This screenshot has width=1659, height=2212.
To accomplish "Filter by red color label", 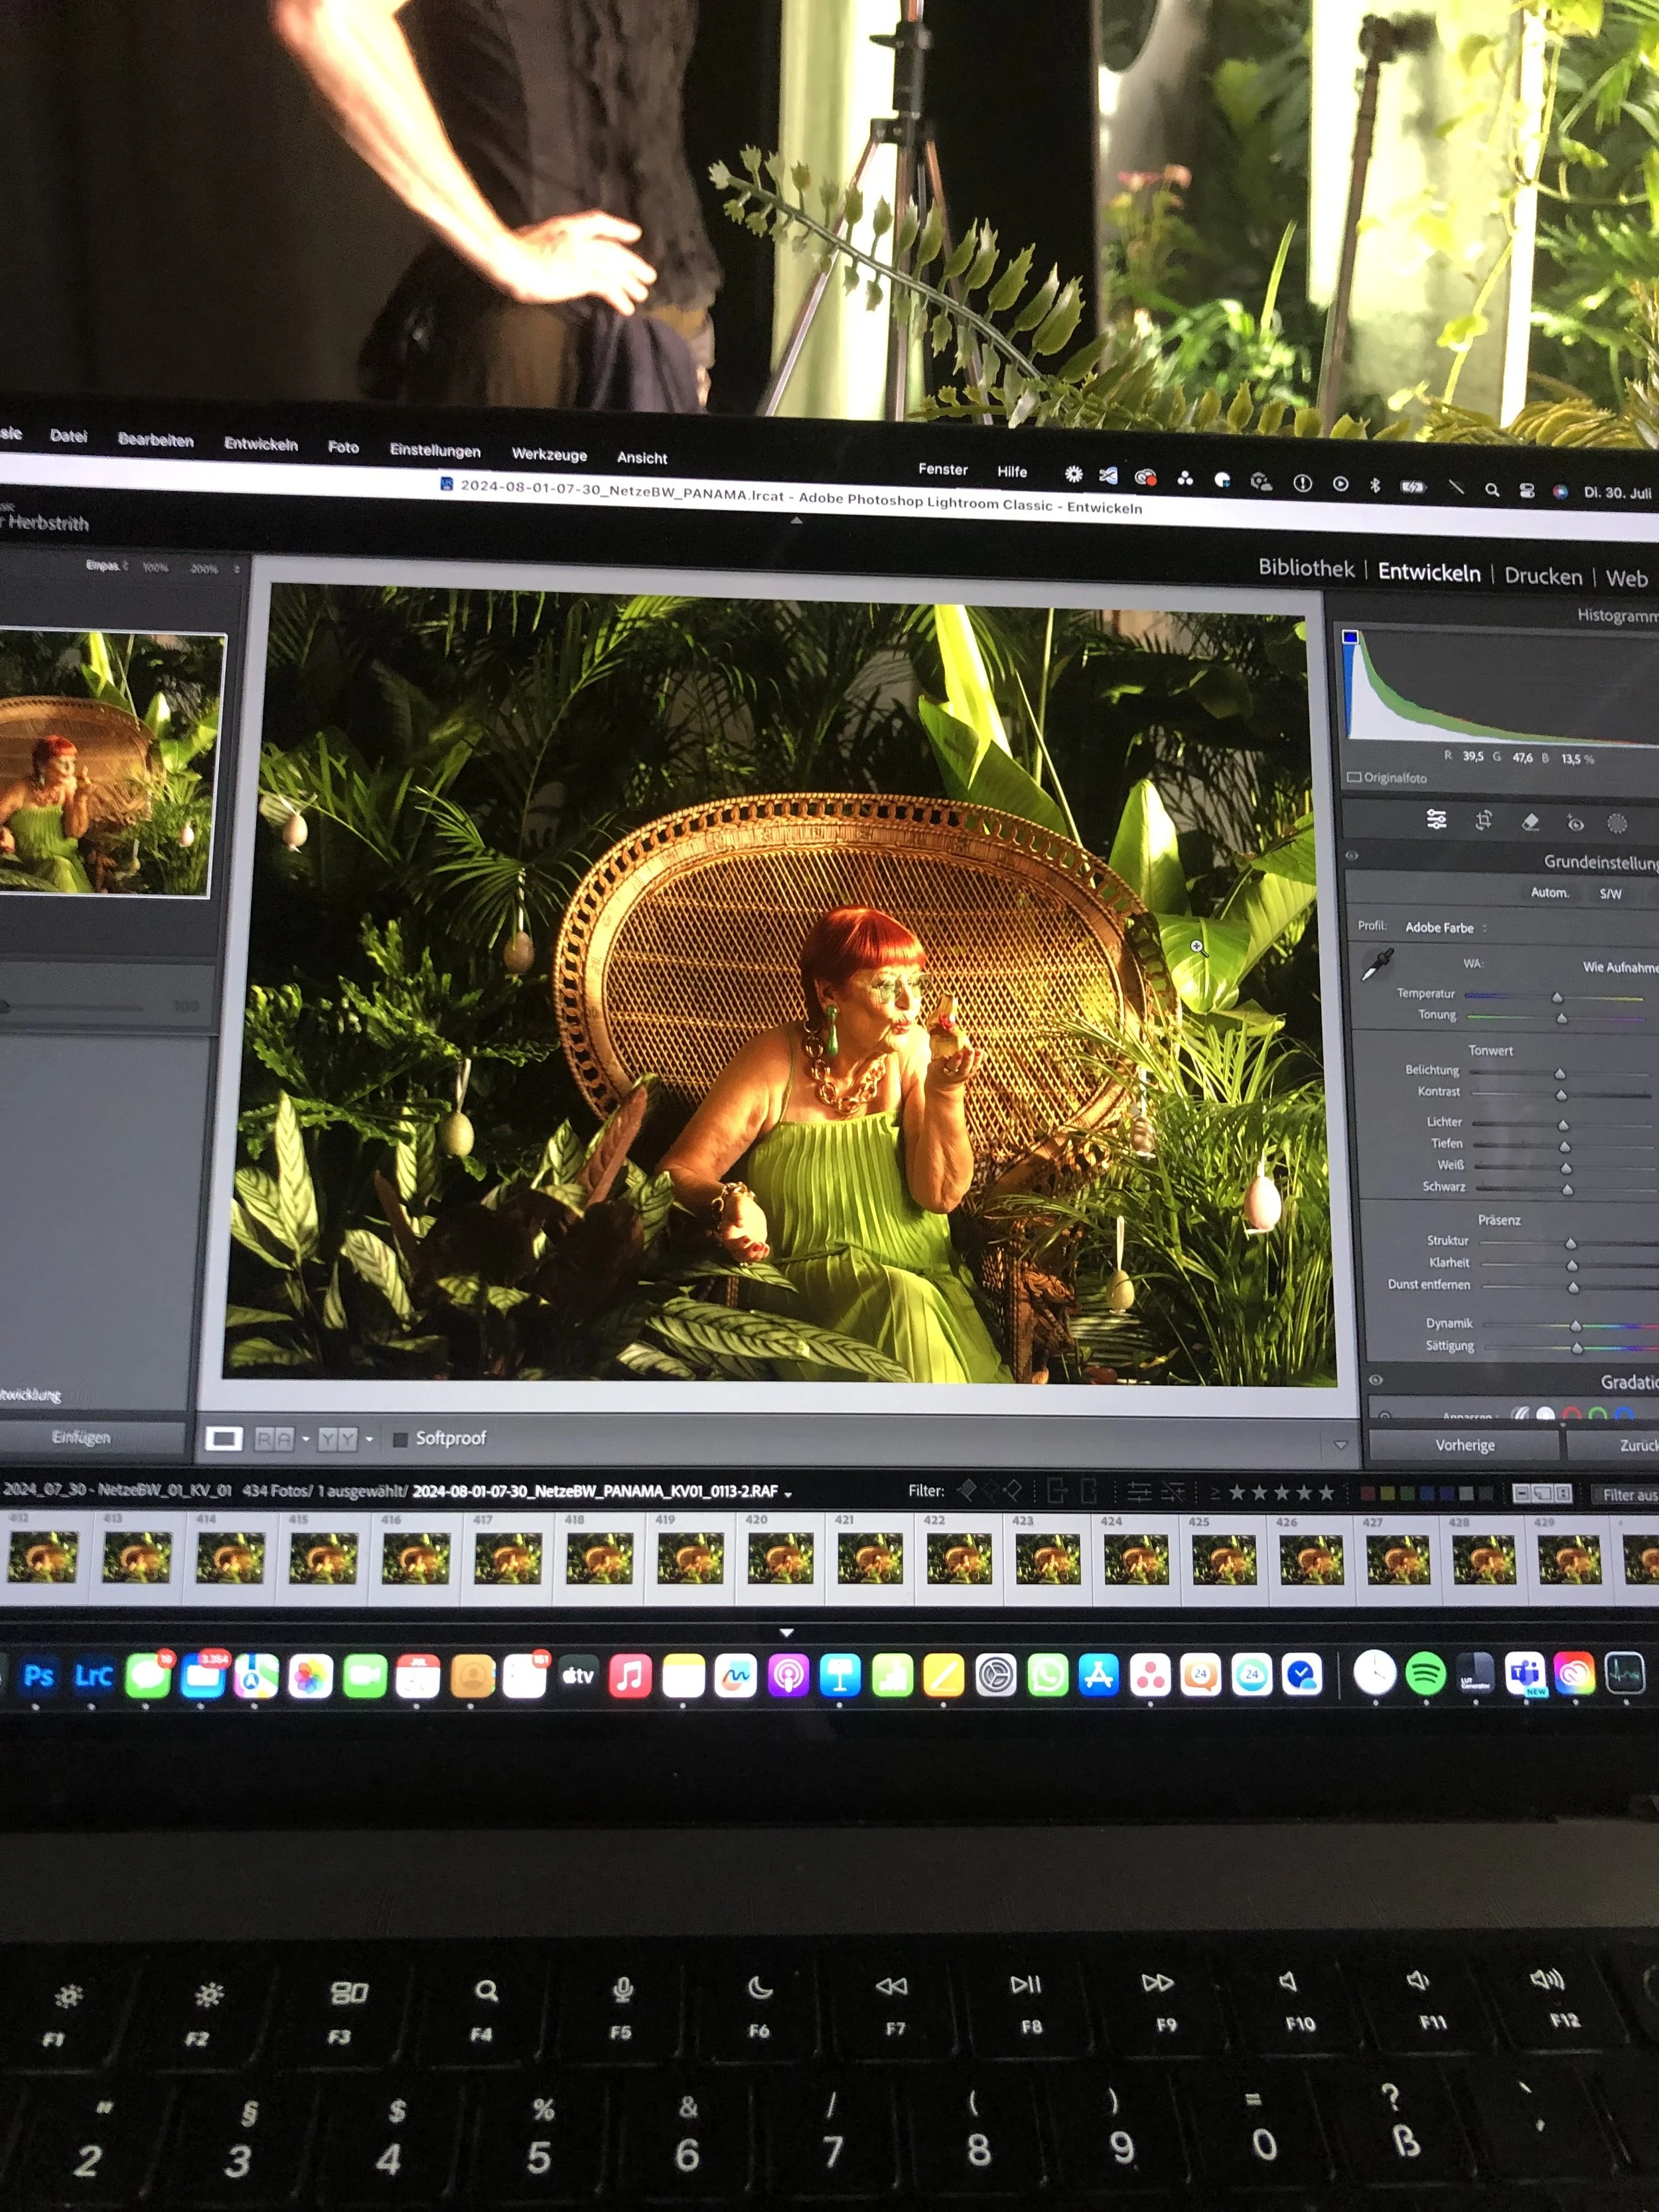I will [x=1367, y=1494].
